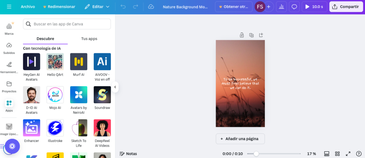This screenshot has width=365, height=158.
Task: Open the Proyectos sidebar section
Action: coord(9,87)
